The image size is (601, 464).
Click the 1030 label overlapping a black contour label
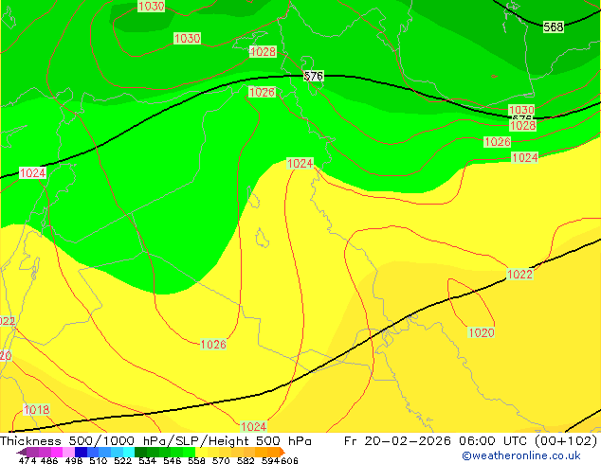521,110
